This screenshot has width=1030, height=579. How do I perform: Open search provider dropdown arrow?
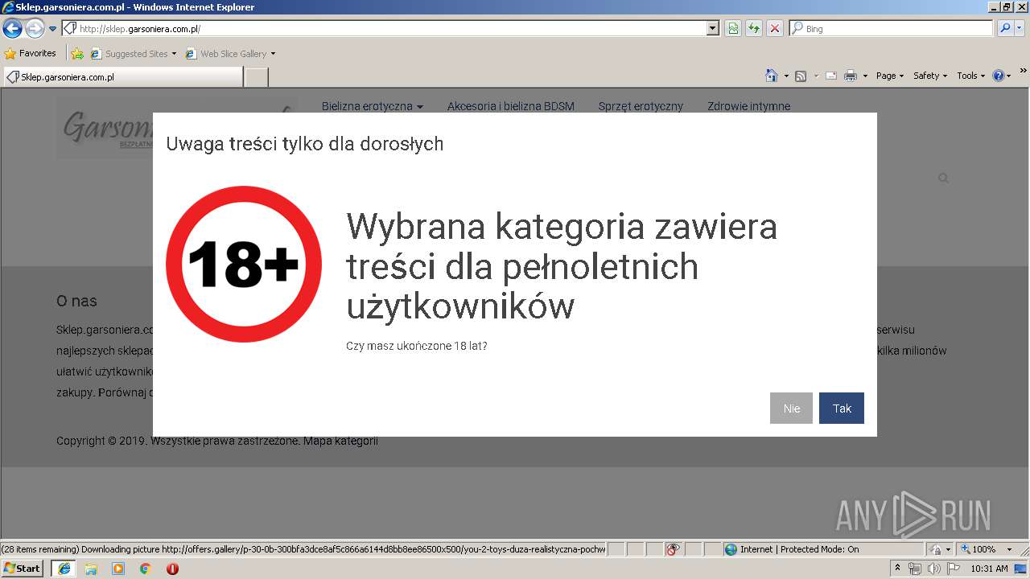[x=1020, y=28]
